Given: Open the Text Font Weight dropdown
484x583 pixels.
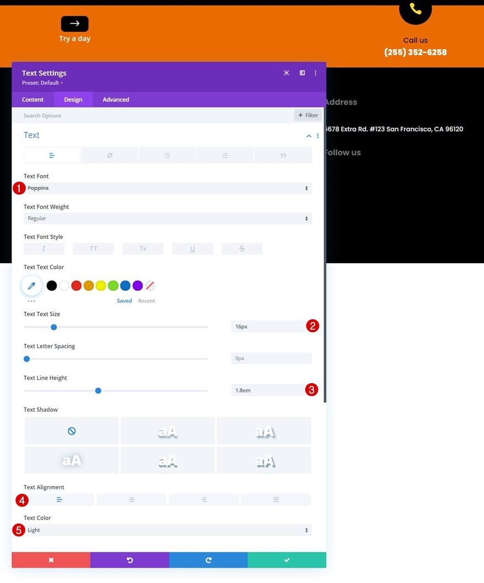Looking at the screenshot, I should (168, 218).
